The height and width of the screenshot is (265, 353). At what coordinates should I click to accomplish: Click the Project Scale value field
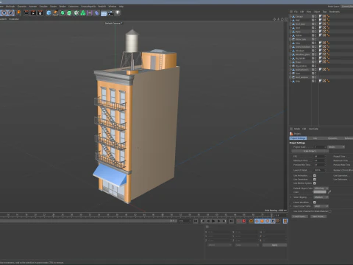click(x=320, y=146)
